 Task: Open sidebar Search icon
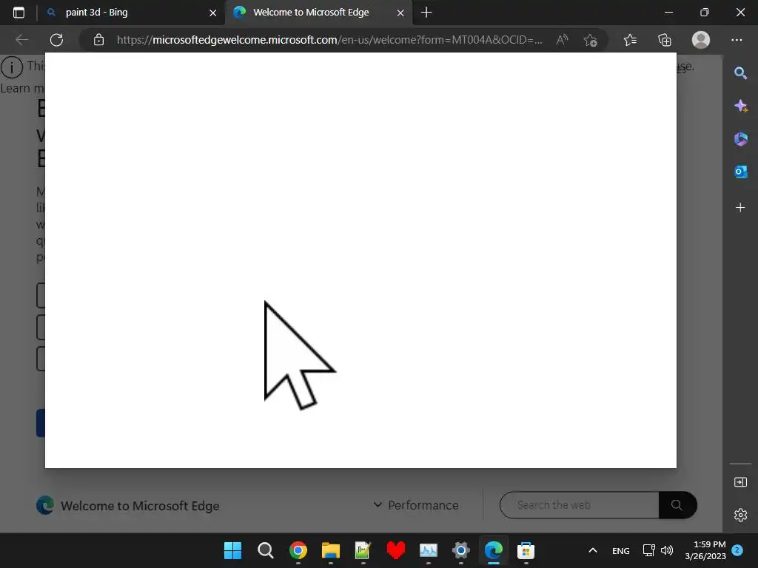[x=740, y=73]
